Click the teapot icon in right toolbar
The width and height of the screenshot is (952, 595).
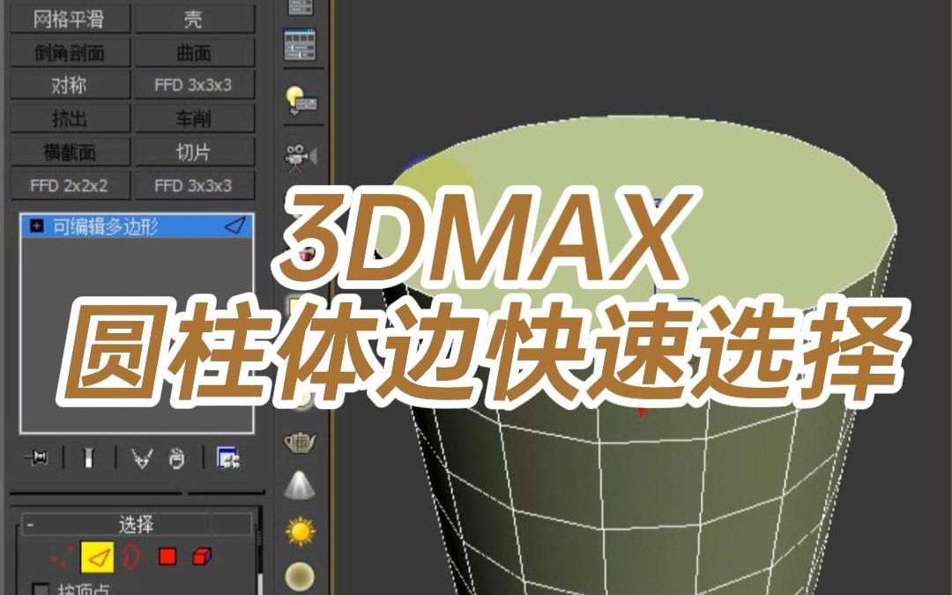[x=301, y=442]
